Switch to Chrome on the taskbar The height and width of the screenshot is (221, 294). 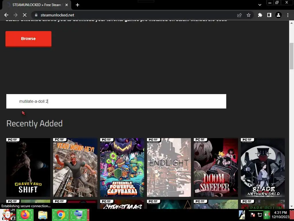(x=61, y=215)
